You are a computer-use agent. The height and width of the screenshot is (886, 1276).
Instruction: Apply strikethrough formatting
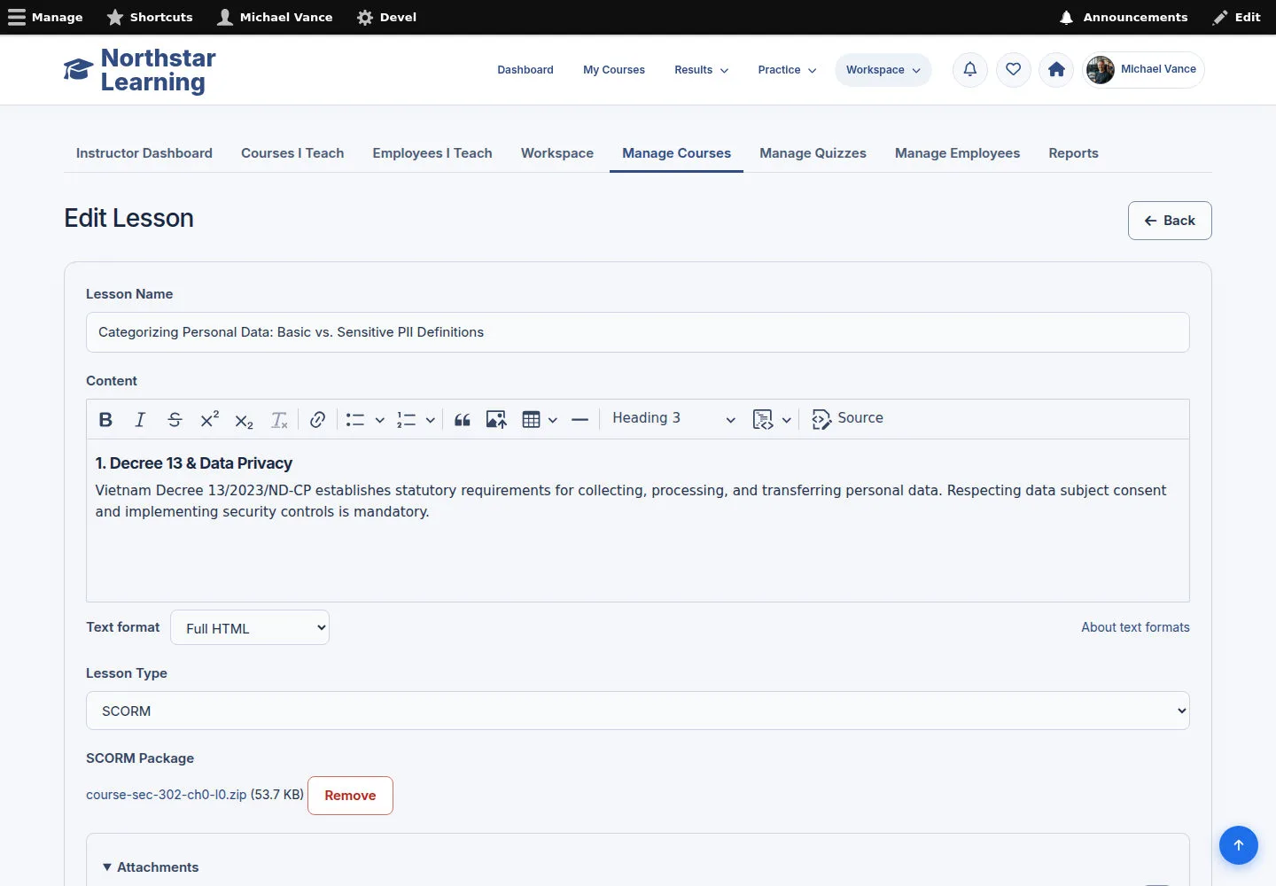pyautogui.click(x=175, y=419)
